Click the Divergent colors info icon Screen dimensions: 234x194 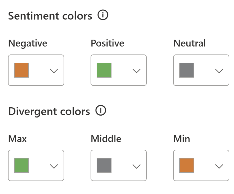pyautogui.click(x=101, y=111)
